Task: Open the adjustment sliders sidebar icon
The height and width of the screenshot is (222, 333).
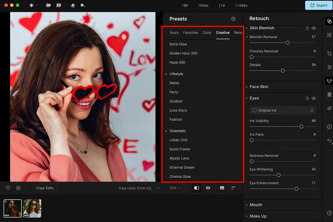Action: [329, 67]
